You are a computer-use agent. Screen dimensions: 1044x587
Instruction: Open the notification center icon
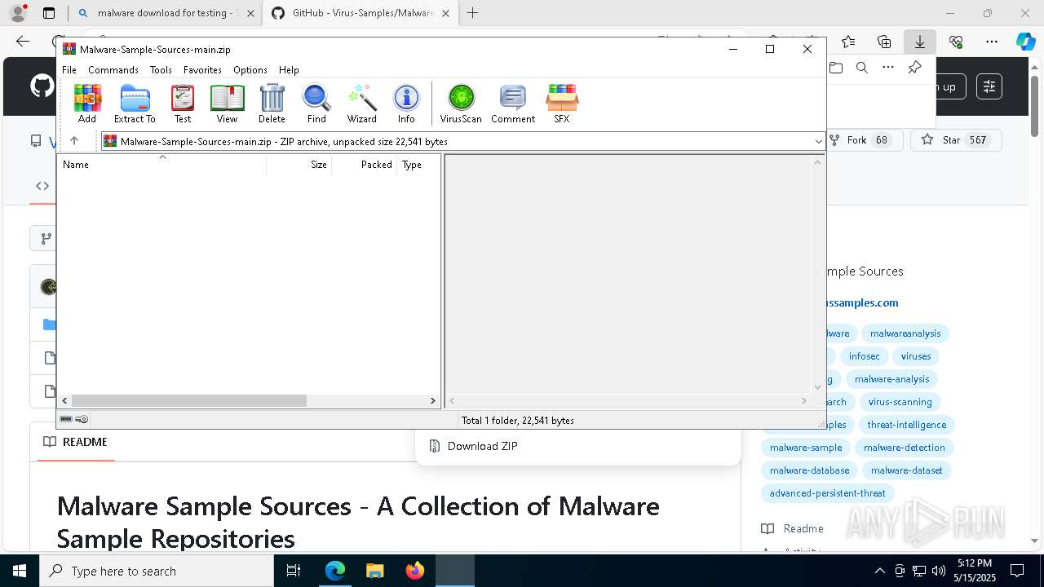[x=1017, y=571]
